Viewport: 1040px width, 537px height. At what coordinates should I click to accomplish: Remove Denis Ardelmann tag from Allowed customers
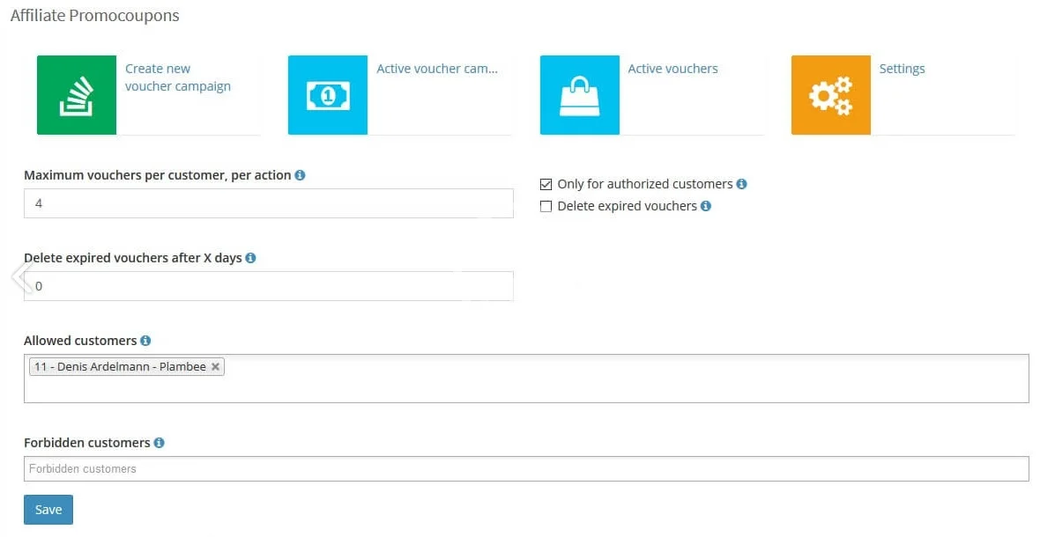(x=215, y=367)
